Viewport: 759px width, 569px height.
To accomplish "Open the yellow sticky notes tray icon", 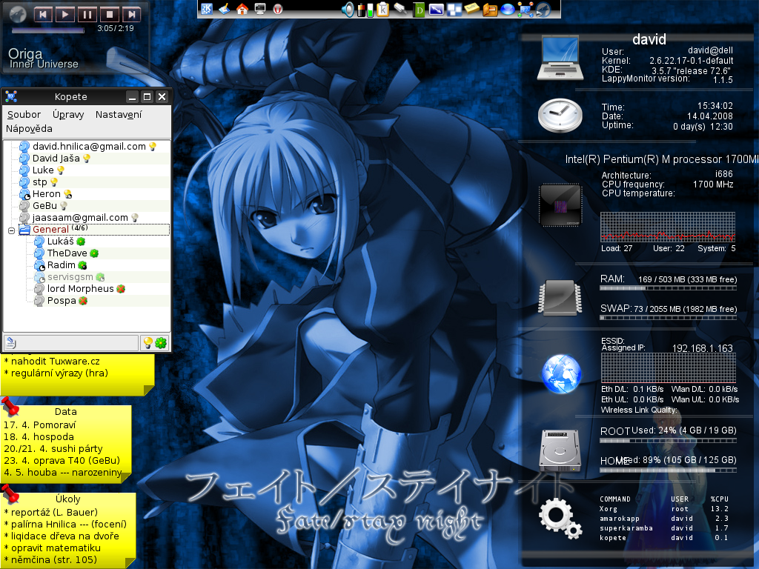I will tap(472, 9).
